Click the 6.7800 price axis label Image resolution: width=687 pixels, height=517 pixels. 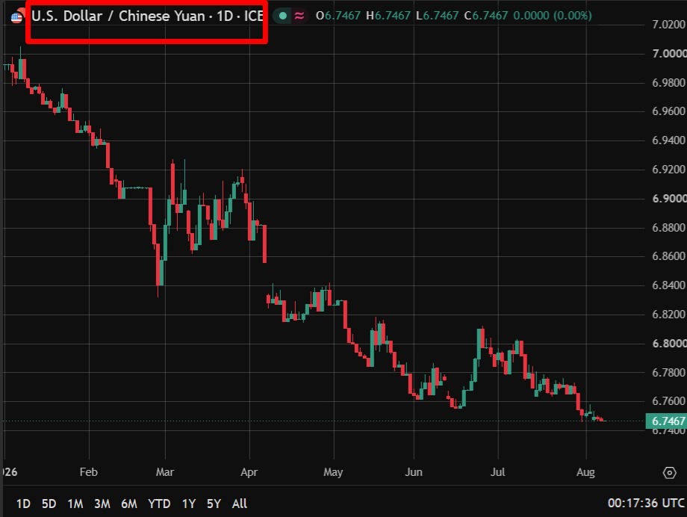pos(669,372)
